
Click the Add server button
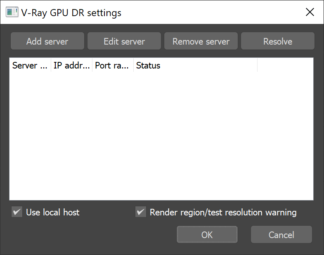[x=47, y=41]
